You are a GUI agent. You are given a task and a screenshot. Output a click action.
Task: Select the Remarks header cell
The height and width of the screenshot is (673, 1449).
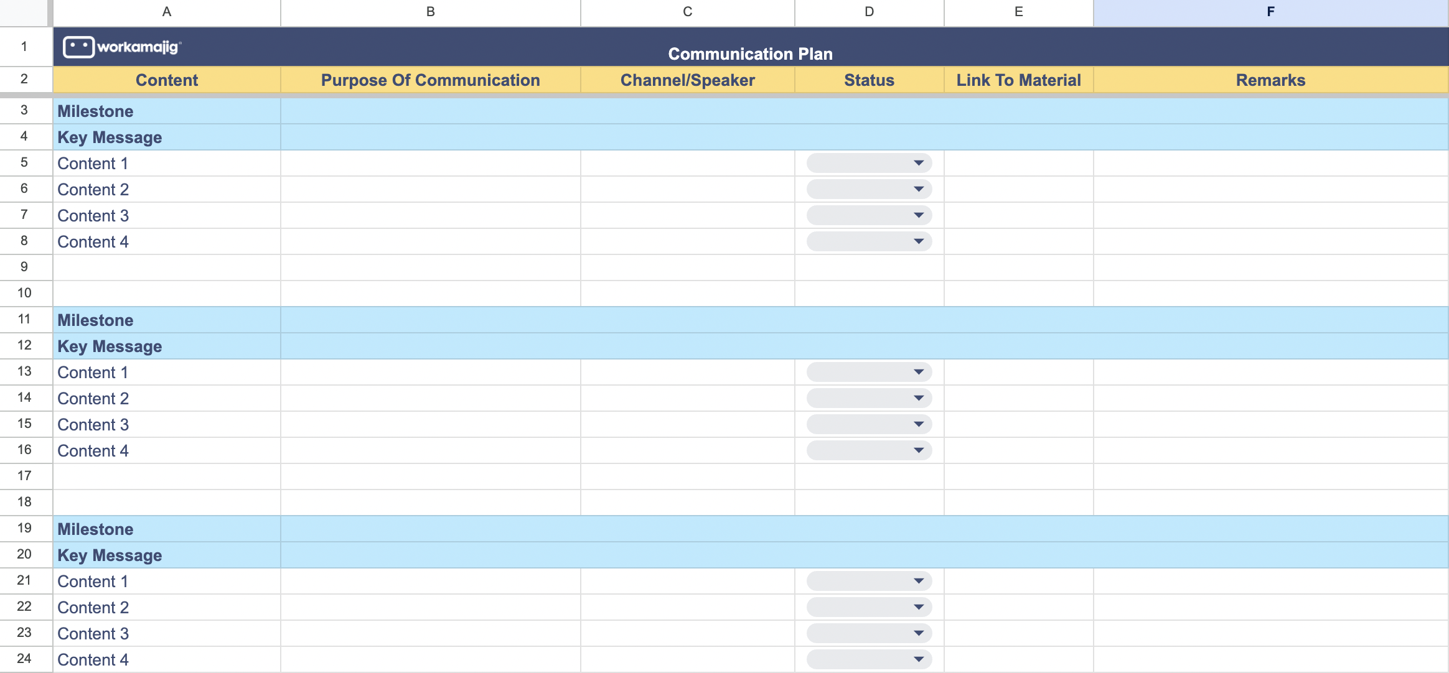pyautogui.click(x=1271, y=80)
